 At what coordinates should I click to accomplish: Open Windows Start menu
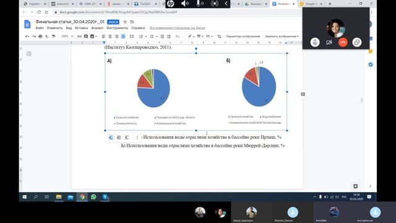(25, 197)
